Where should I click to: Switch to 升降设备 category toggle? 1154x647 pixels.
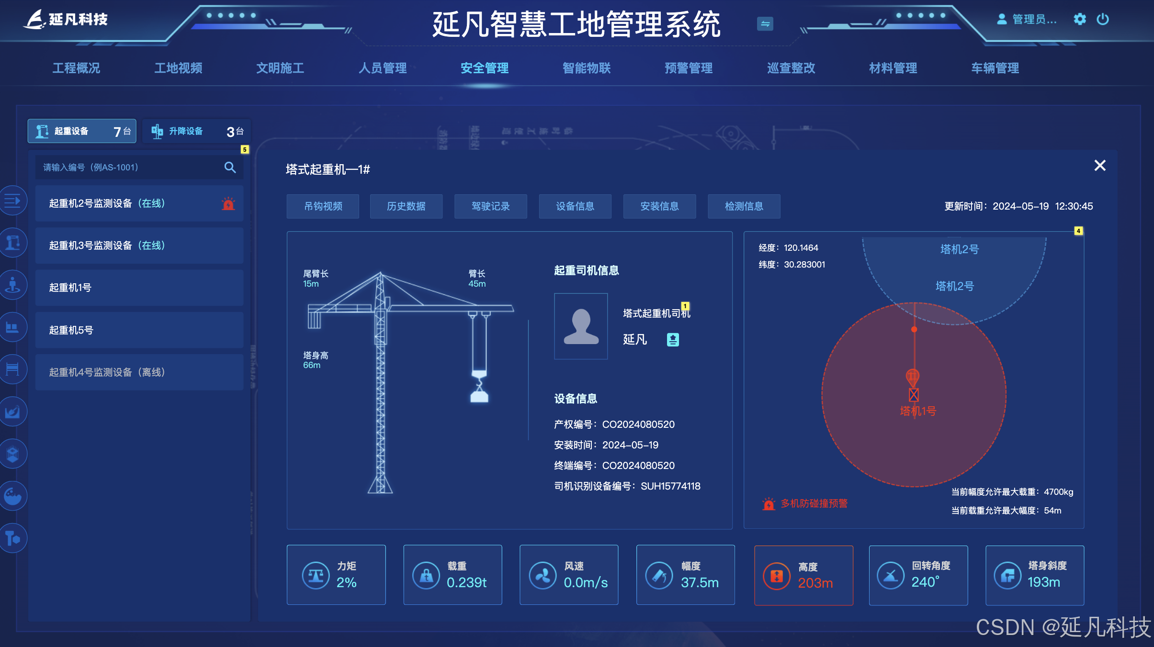click(196, 131)
